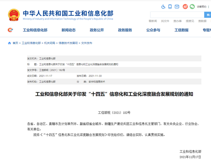Screen dimensions: 211x160
Task: Click the 成文日期 value 2021-11-17
Action: pos(46,76)
